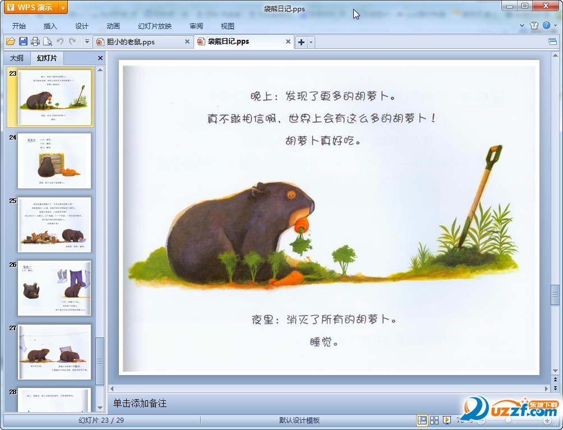Open the 插入 ribbon tab
563x430 pixels.
(x=50, y=26)
